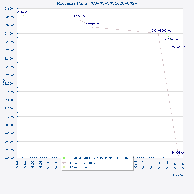Click the AKROS CIA. LTDA. legend marker
This screenshot has width=194, height=194.
64,163
